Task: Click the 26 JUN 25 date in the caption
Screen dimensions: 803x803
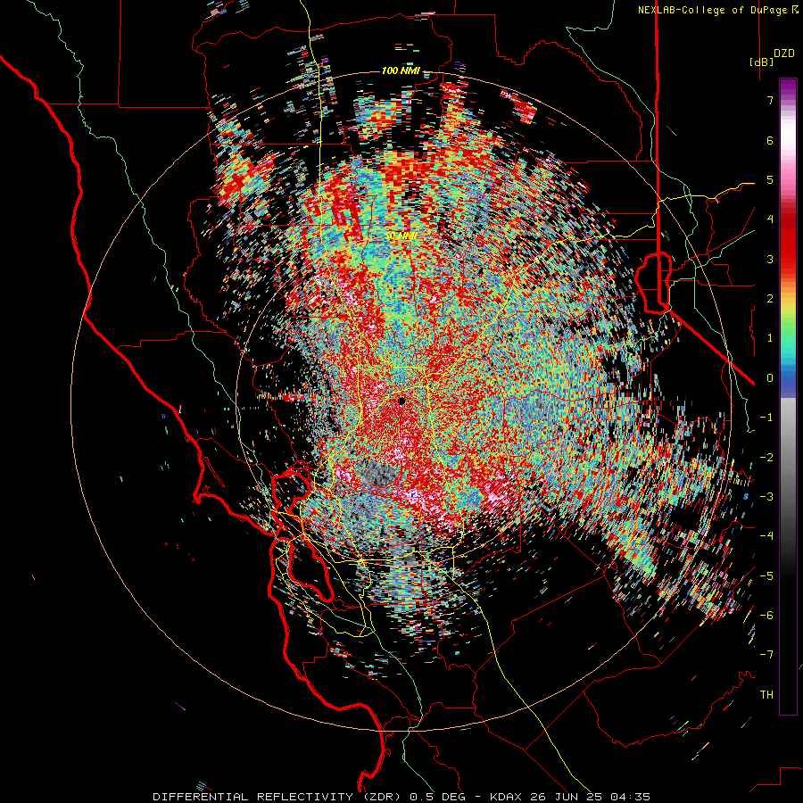Action: (568, 797)
